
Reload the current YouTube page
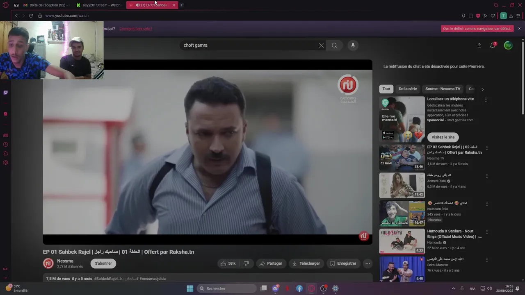(31, 16)
